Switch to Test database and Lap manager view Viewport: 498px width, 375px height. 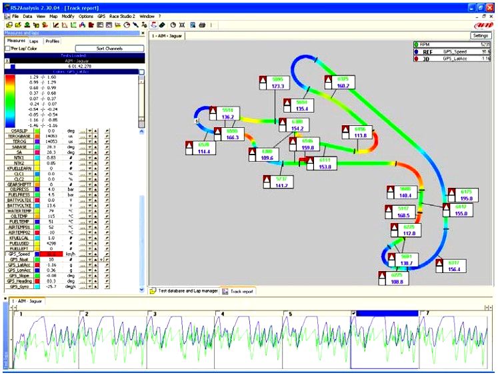click(183, 290)
